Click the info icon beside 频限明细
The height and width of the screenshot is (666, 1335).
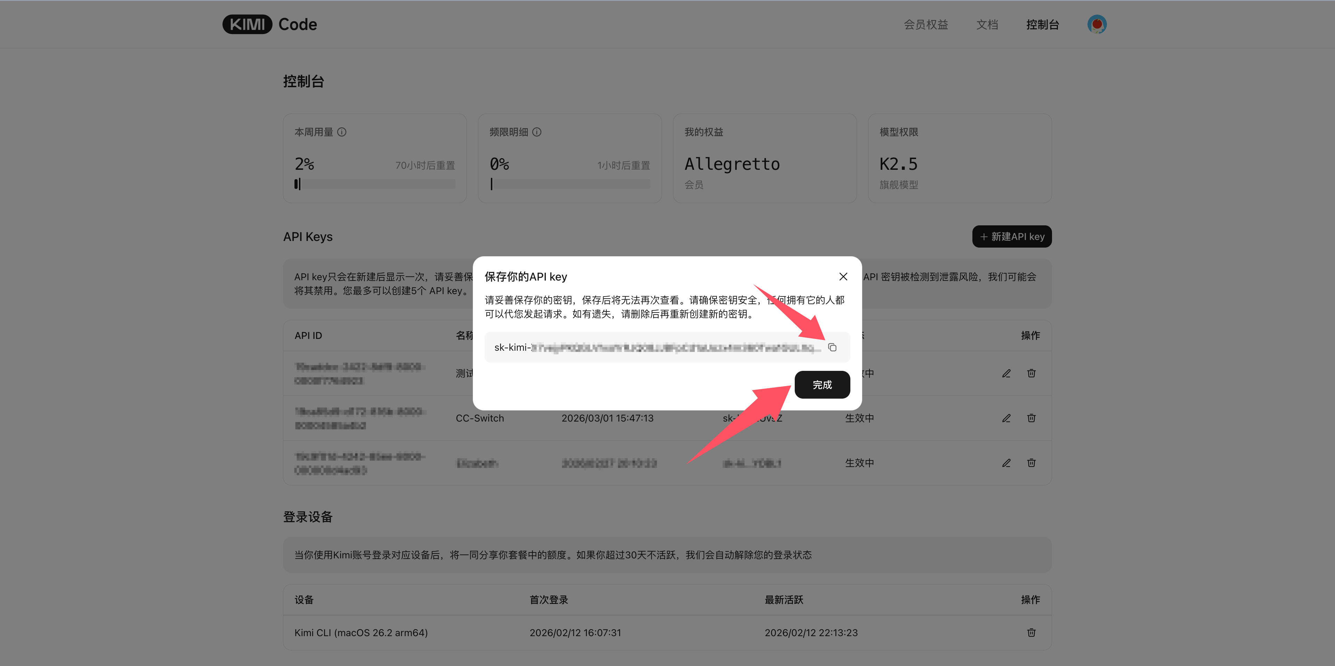pos(537,132)
